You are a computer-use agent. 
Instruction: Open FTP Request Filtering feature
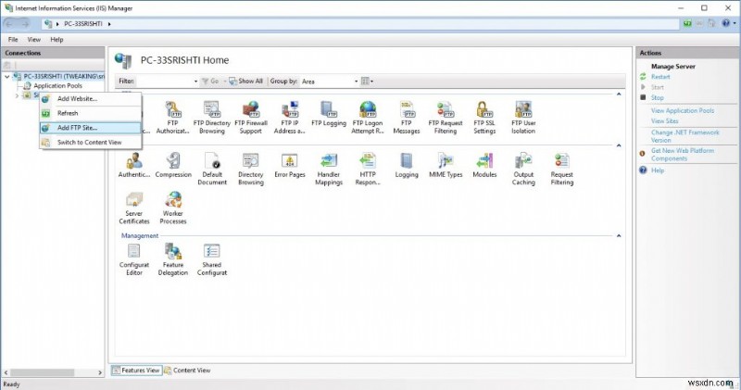coord(446,118)
